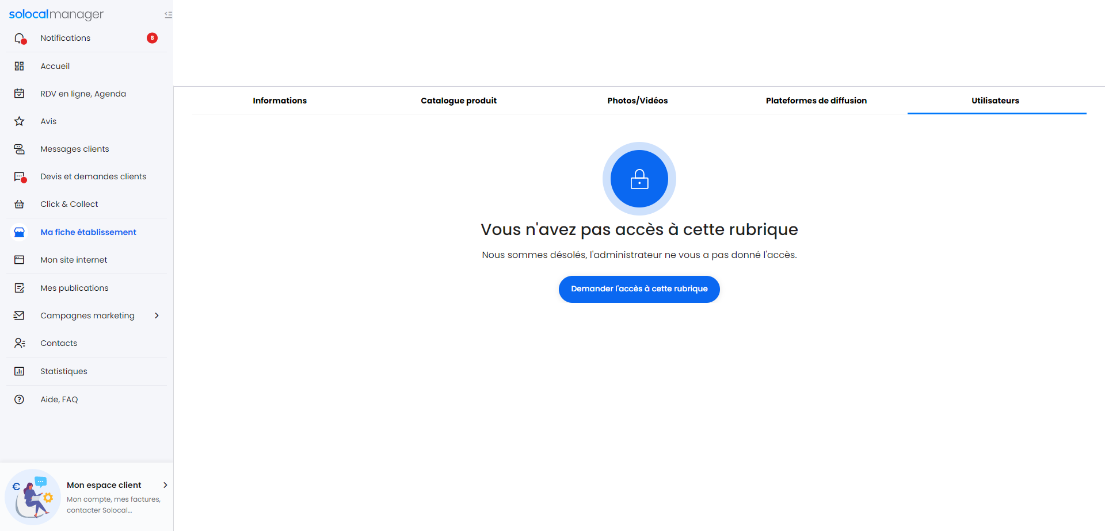1105x531 pixels.
Task: Select the Contacts person icon
Action: [20, 343]
